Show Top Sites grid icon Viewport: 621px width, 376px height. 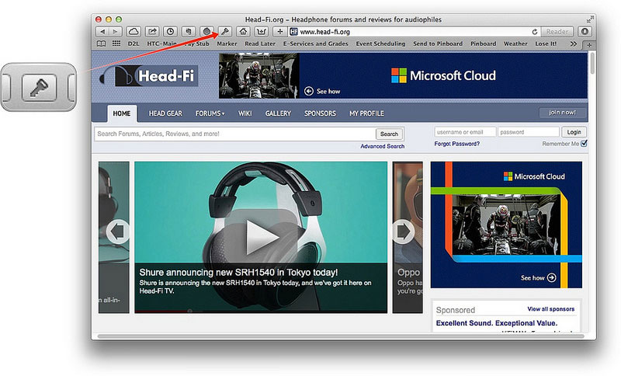(x=116, y=44)
